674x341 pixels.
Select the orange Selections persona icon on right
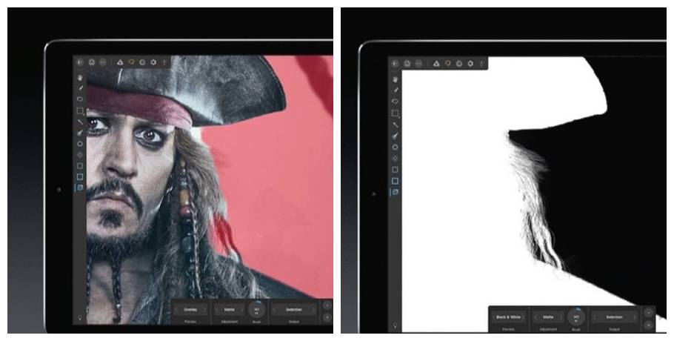(x=447, y=64)
